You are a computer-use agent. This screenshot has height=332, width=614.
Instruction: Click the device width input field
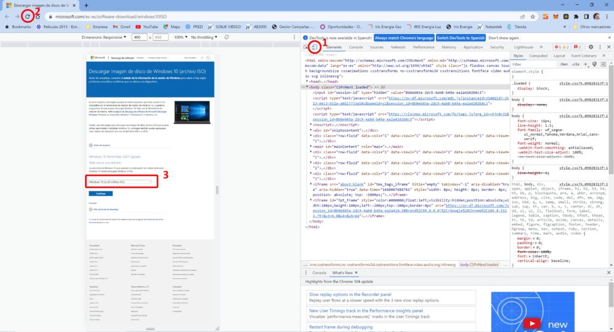[139, 37]
